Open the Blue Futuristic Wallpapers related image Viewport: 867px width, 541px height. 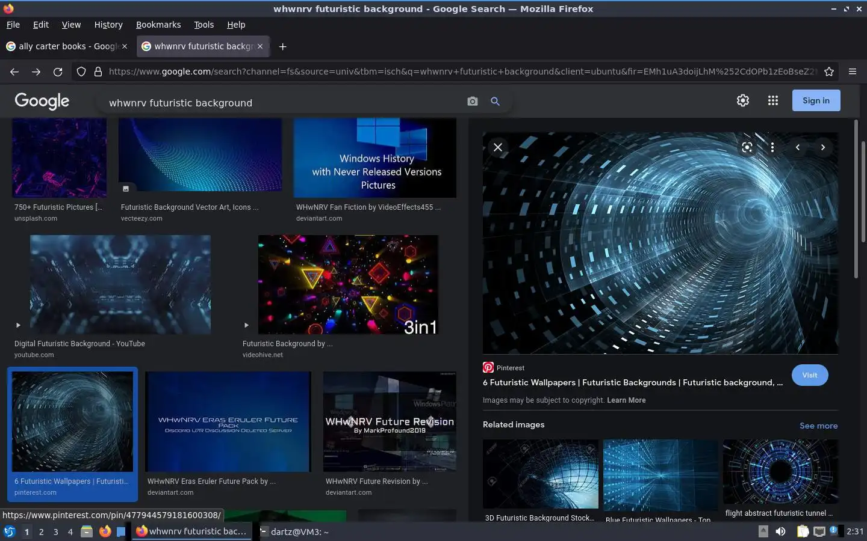pos(660,475)
